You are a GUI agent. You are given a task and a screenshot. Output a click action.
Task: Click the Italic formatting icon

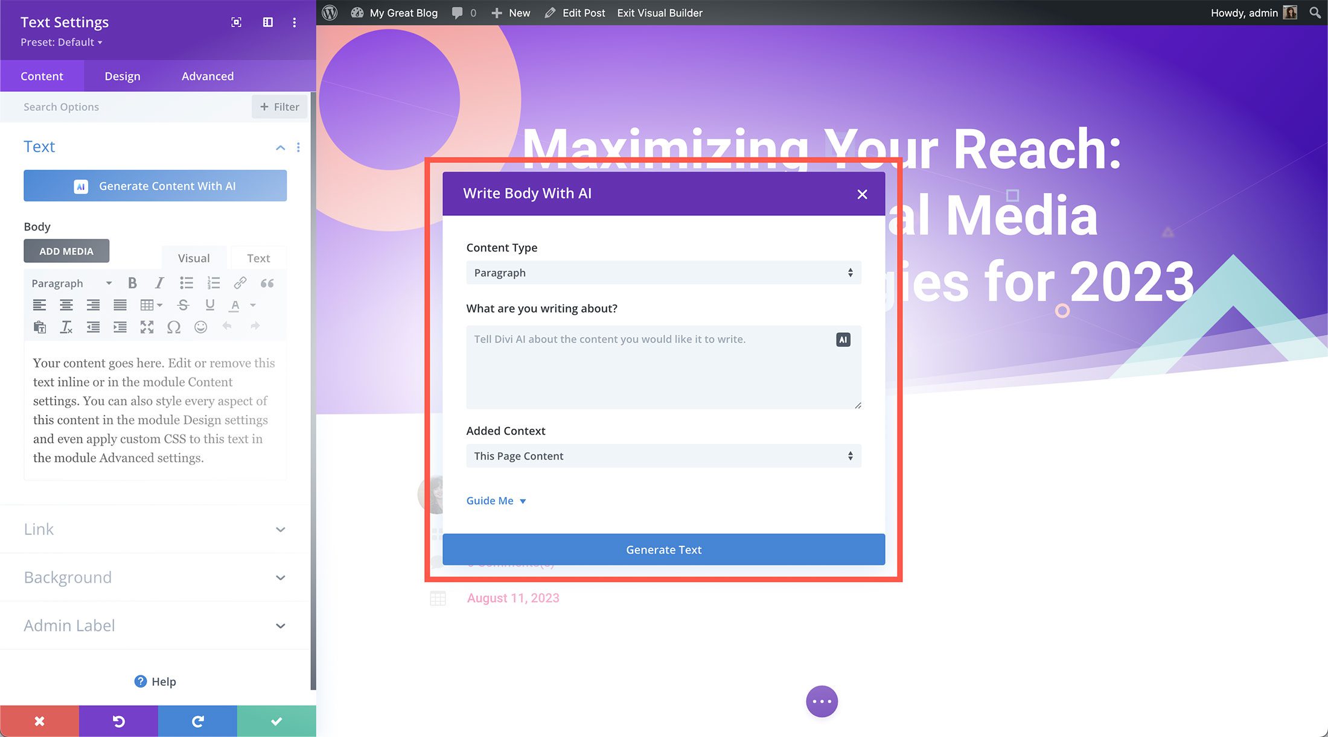tap(159, 282)
